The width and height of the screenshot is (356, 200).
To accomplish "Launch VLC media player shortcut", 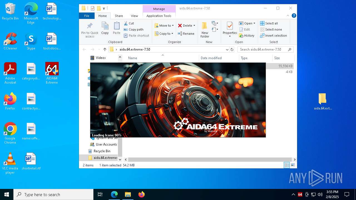I will click(10, 163).
